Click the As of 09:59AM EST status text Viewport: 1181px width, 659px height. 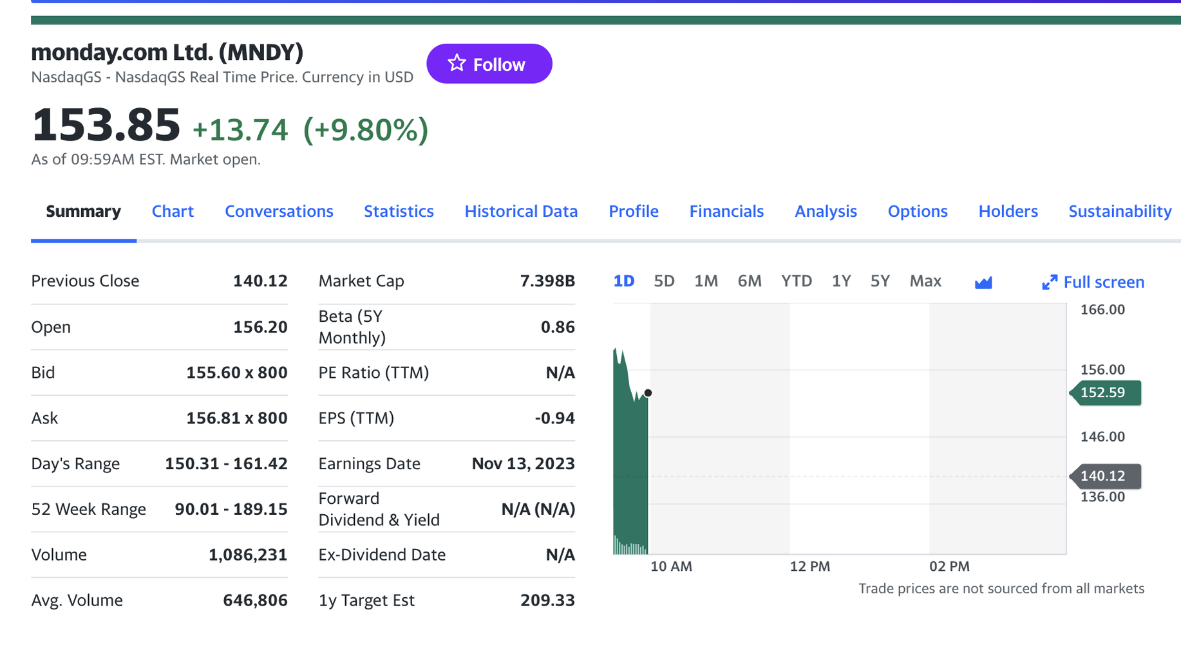[146, 160]
